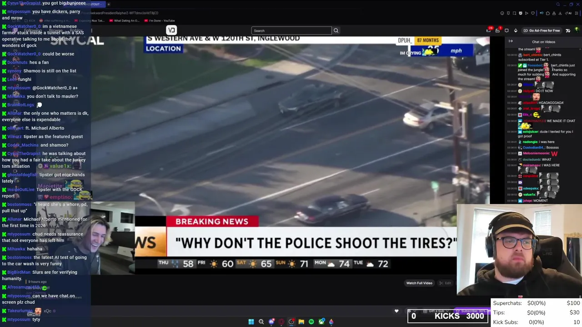This screenshot has height=327, width=582.
Task: Open the Gift a Sub dropdown
Action: 435,311
